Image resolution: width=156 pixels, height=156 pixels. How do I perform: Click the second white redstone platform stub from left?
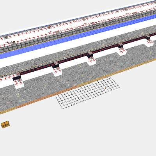pyautogui.click(x=57, y=72)
